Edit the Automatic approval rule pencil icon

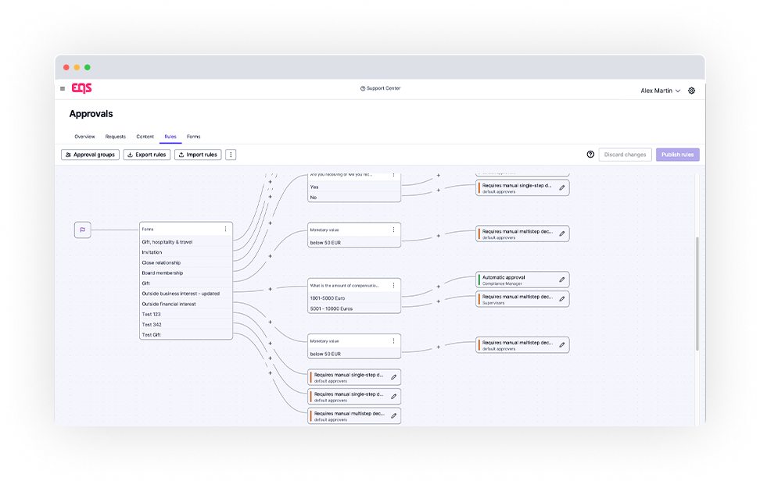tap(561, 280)
